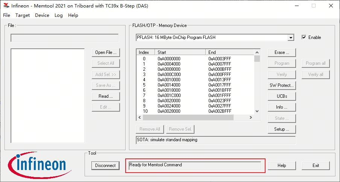340x182 pixels.
Task: Click end address 0xA0003FFF
Action: pyautogui.click(x=220, y=59)
